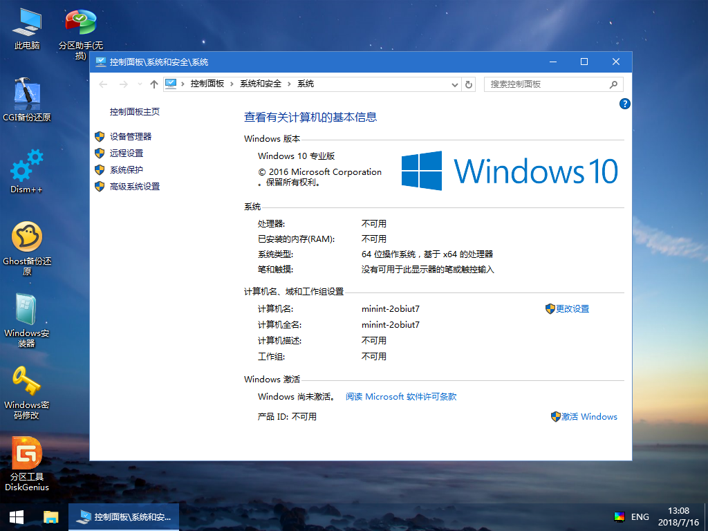This screenshot has height=531, width=708.
Task: Open the 此电脑 desktop icon
Action: click(27, 28)
